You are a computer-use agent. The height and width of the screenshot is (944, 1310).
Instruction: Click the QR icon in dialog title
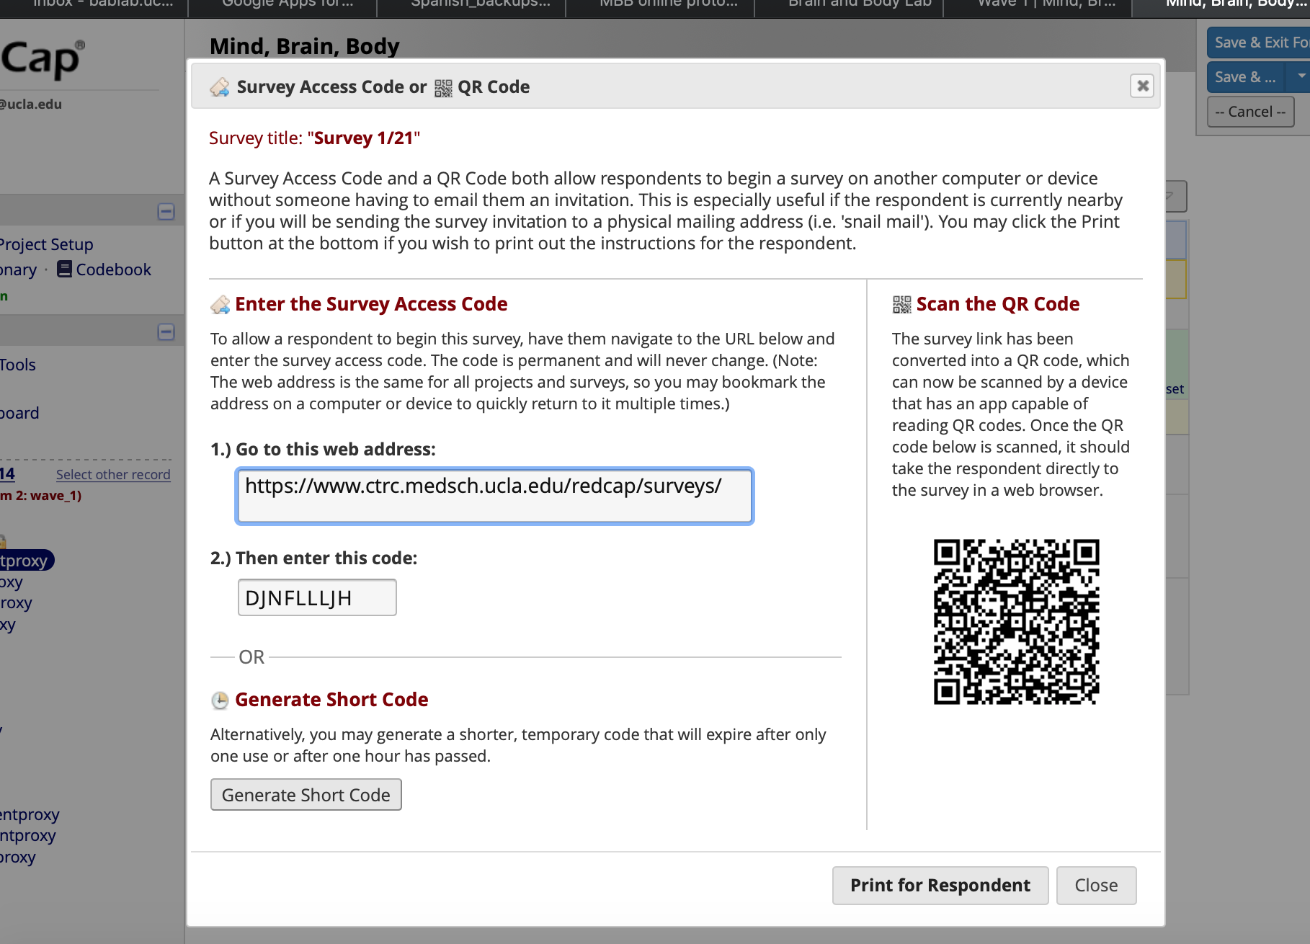click(443, 88)
